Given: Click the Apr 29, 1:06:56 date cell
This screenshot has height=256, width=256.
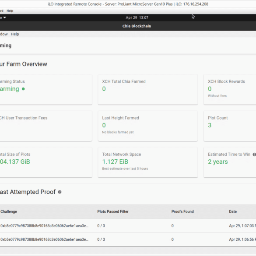Looking at the screenshot, I should (x=242, y=239).
